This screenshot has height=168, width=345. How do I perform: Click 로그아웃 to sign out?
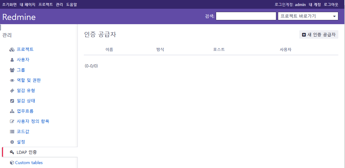click(x=331, y=5)
